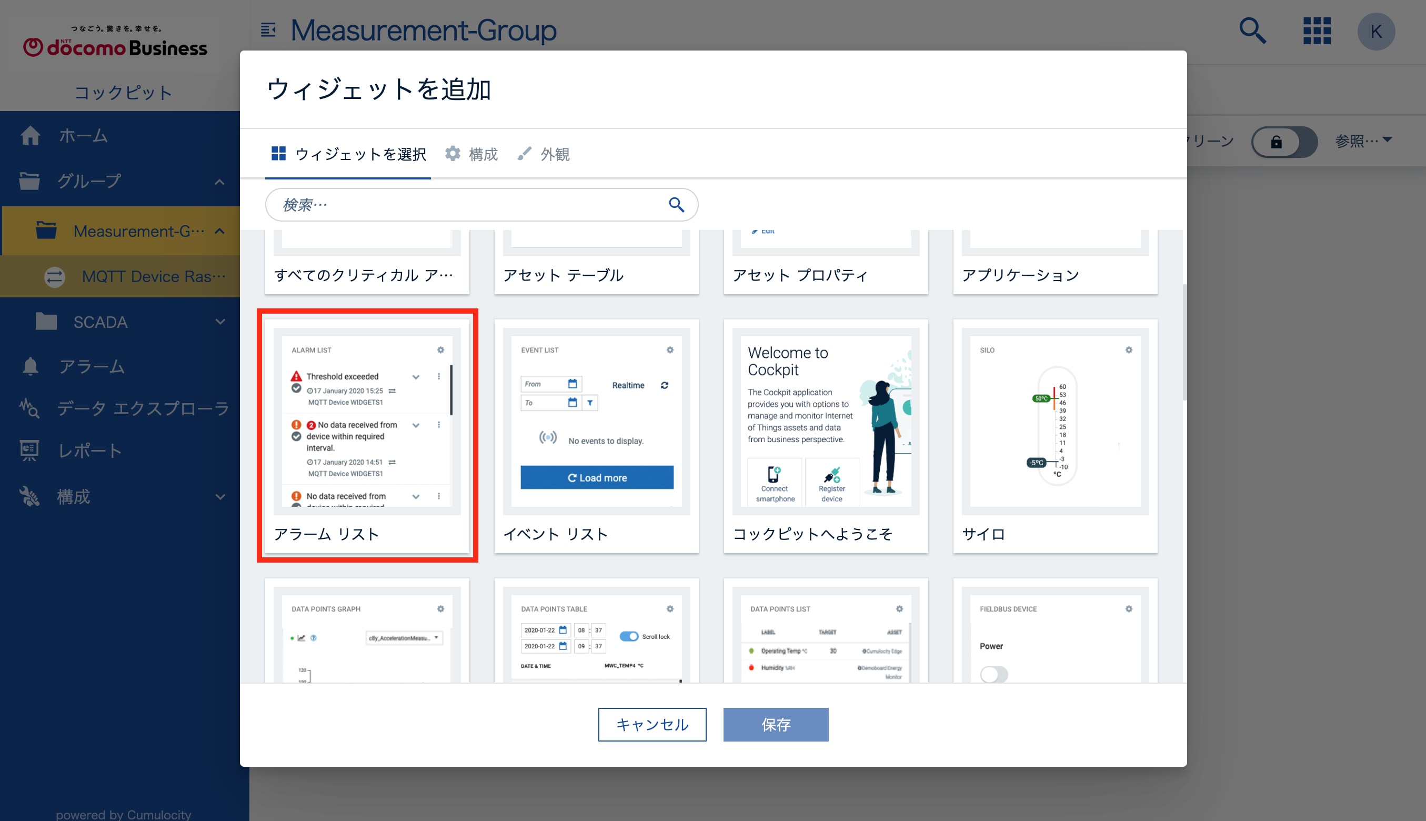Click the キャンセル button
Image resolution: width=1426 pixels, height=821 pixels.
(652, 725)
